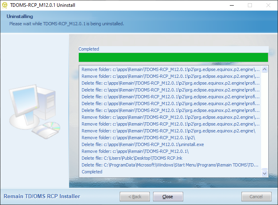Select the log entry ending in \p2\
278x205 pixels.
point(138,138)
